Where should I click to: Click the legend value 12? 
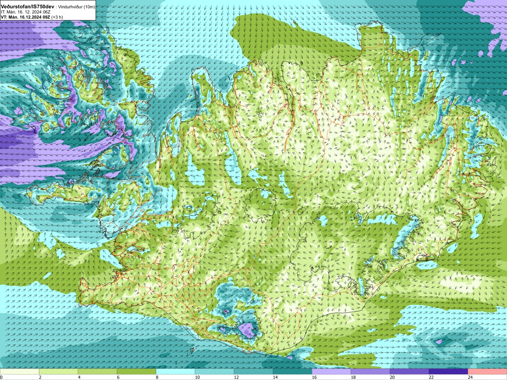[236, 377]
